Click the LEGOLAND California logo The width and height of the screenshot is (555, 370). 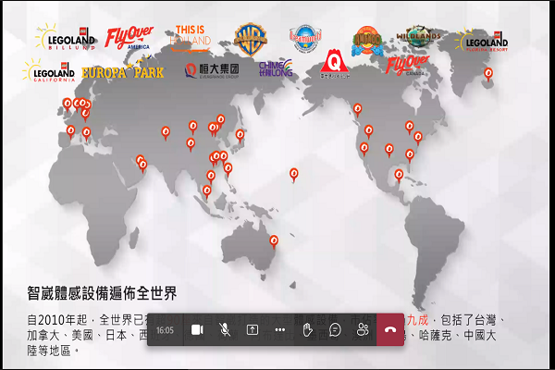(49, 70)
